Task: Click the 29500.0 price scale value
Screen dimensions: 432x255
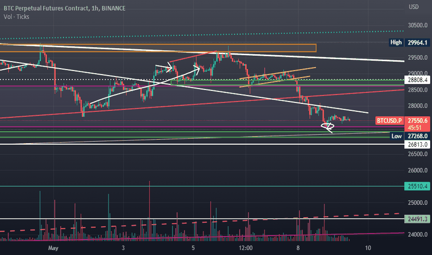Action: 418,57
